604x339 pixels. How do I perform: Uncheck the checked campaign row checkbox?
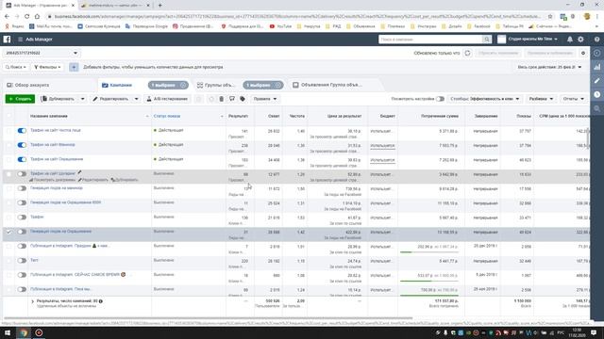[8, 232]
